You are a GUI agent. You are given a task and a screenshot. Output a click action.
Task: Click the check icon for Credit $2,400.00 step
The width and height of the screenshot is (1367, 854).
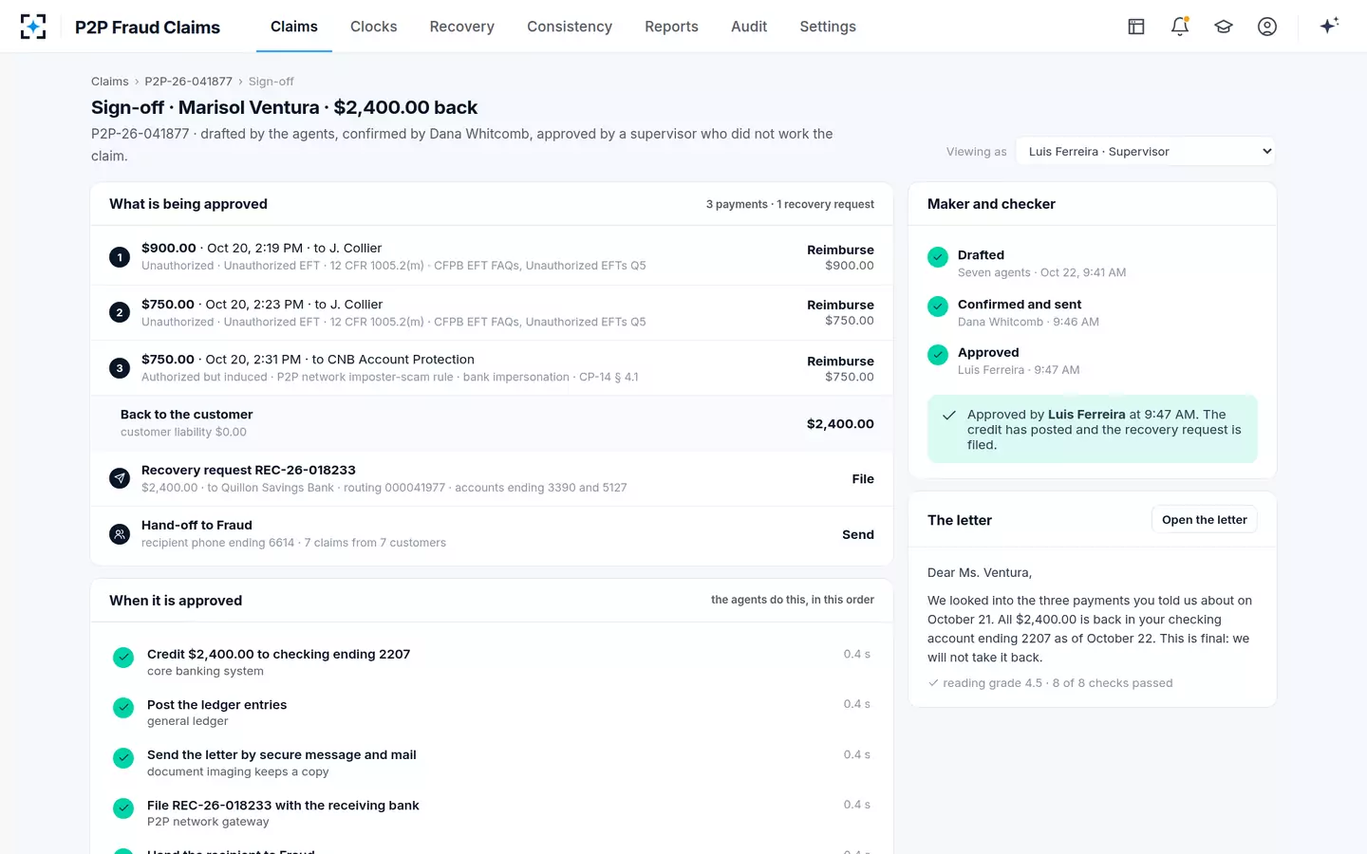(x=123, y=657)
